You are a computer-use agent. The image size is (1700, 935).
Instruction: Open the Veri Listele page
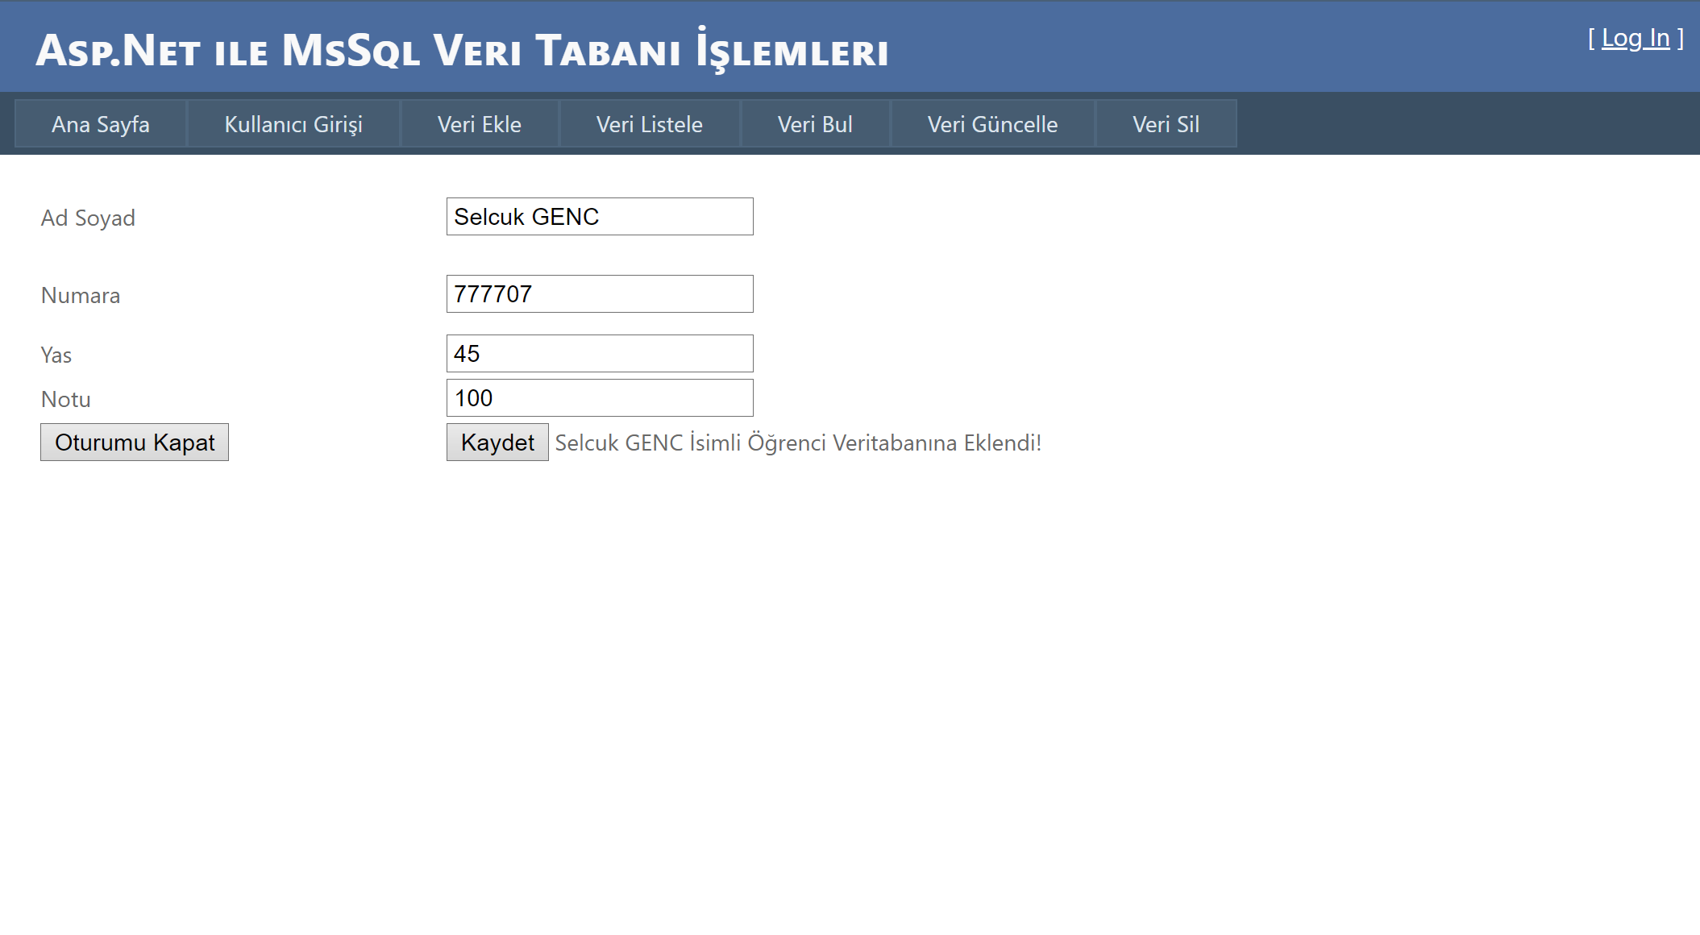(649, 124)
